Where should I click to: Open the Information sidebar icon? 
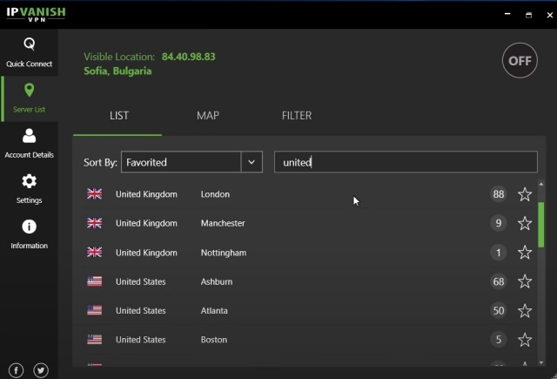[x=29, y=233]
